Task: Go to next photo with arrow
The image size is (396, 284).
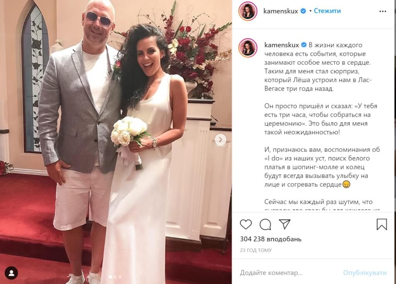Action: [220, 139]
